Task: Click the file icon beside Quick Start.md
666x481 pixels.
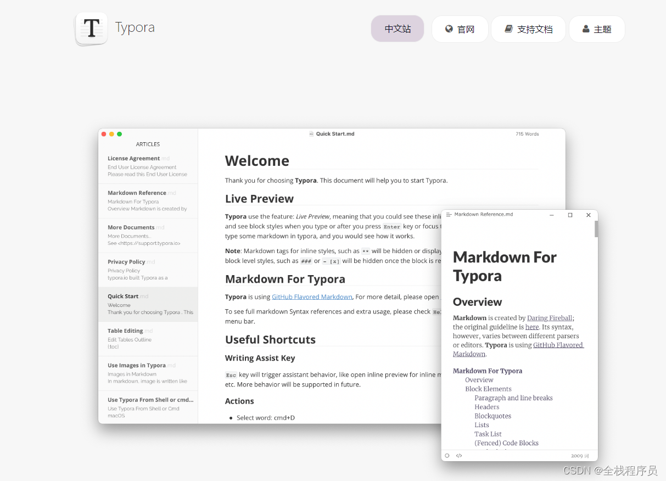Action: point(311,134)
